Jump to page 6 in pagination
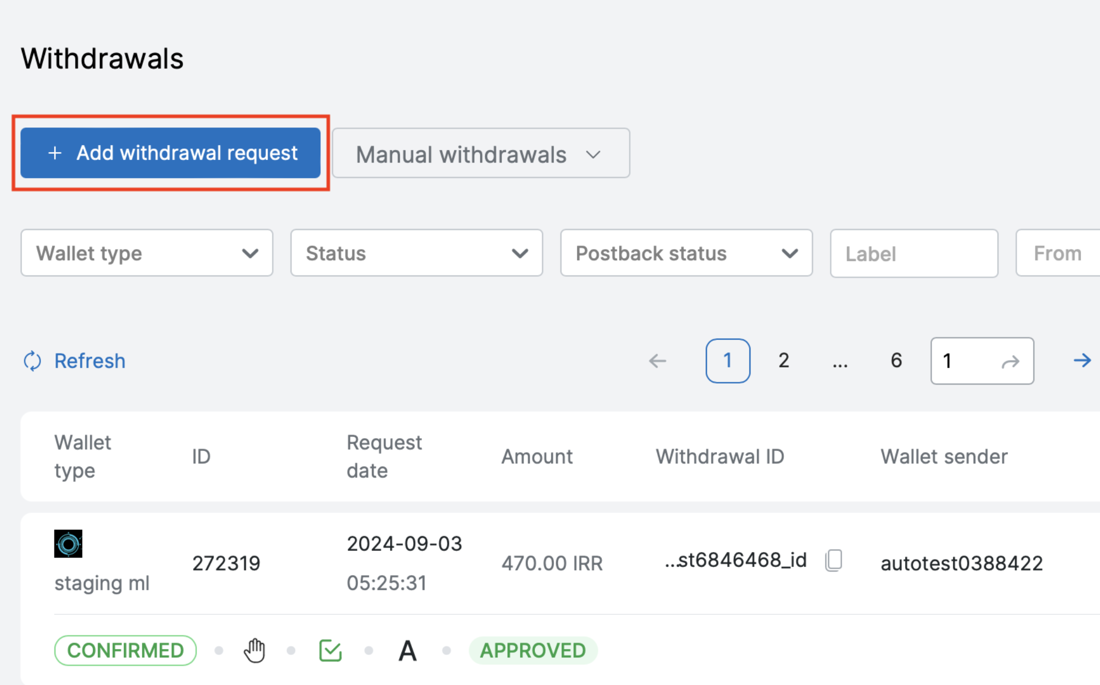Screen dimensions: 1100x685 896,360
